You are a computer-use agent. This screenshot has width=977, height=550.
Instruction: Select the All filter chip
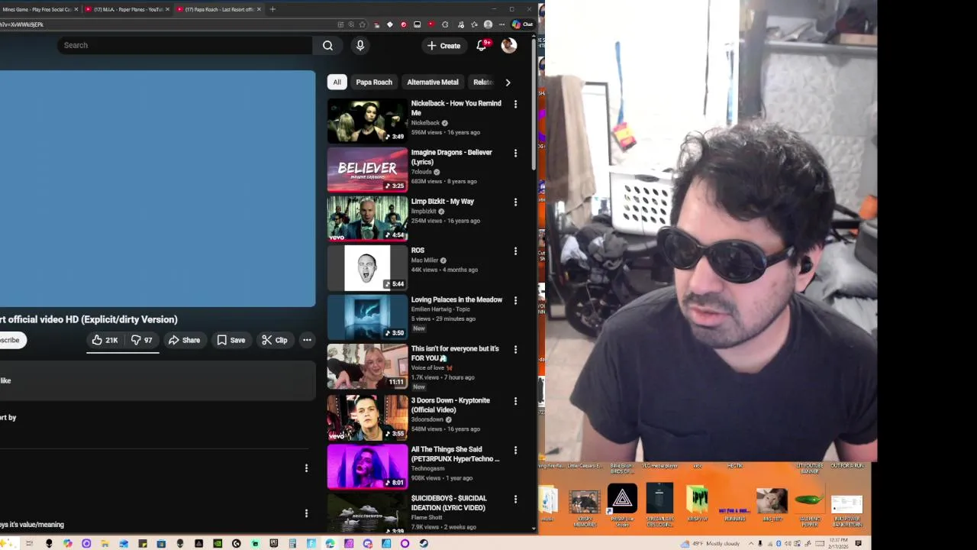pos(337,82)
